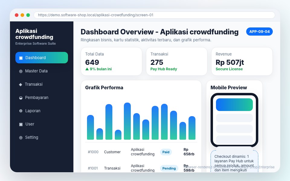Click the Setting circle icon
Viewport: 290px width, 181px height.
coord(21,138)
